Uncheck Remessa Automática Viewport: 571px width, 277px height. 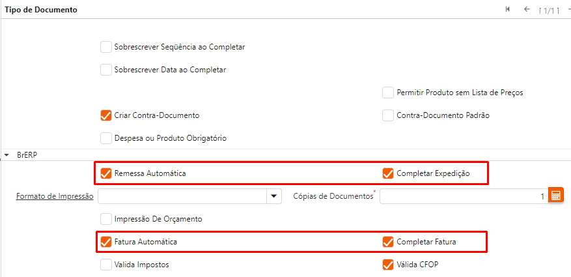(x=106, y=173)
